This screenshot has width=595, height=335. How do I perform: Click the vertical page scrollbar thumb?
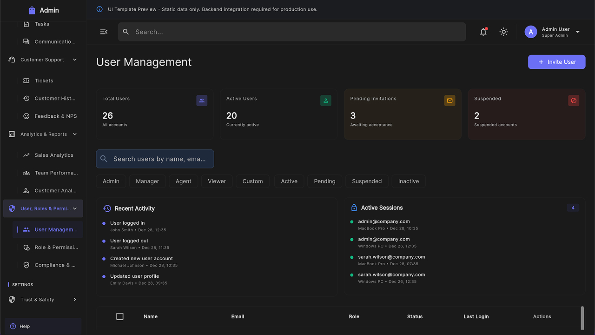pos(582,317)
